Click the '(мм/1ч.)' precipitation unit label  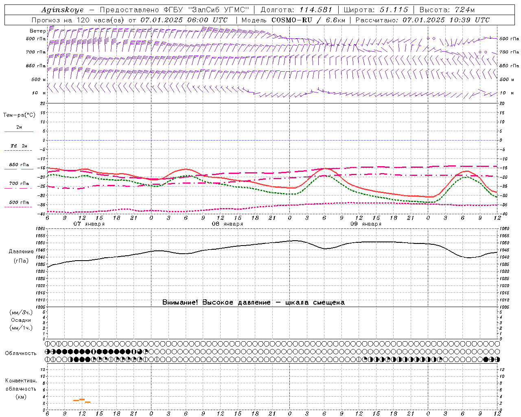(21, 328)
